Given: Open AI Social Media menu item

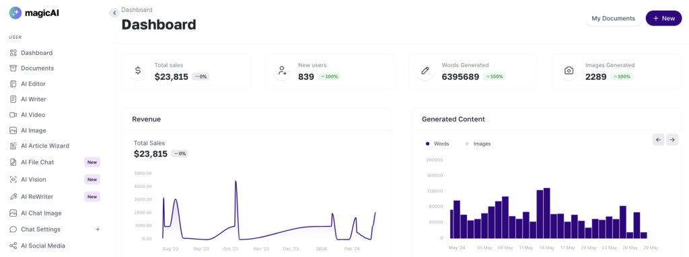Looking at the screenshot, I should (43, 246).
